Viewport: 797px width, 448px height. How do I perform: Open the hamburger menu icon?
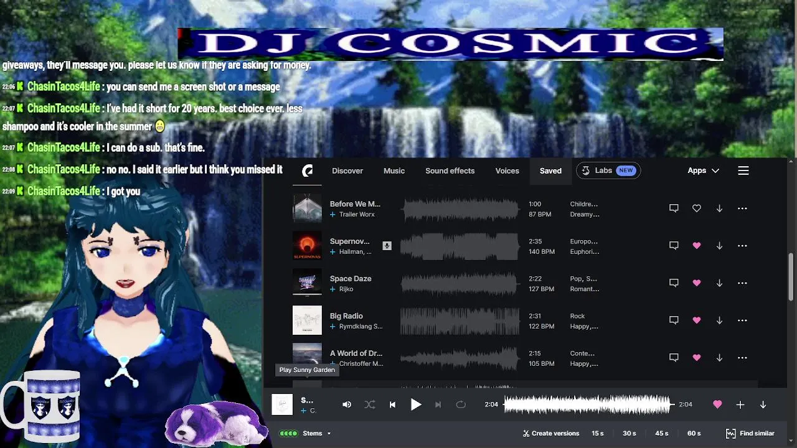coord(743,170)
